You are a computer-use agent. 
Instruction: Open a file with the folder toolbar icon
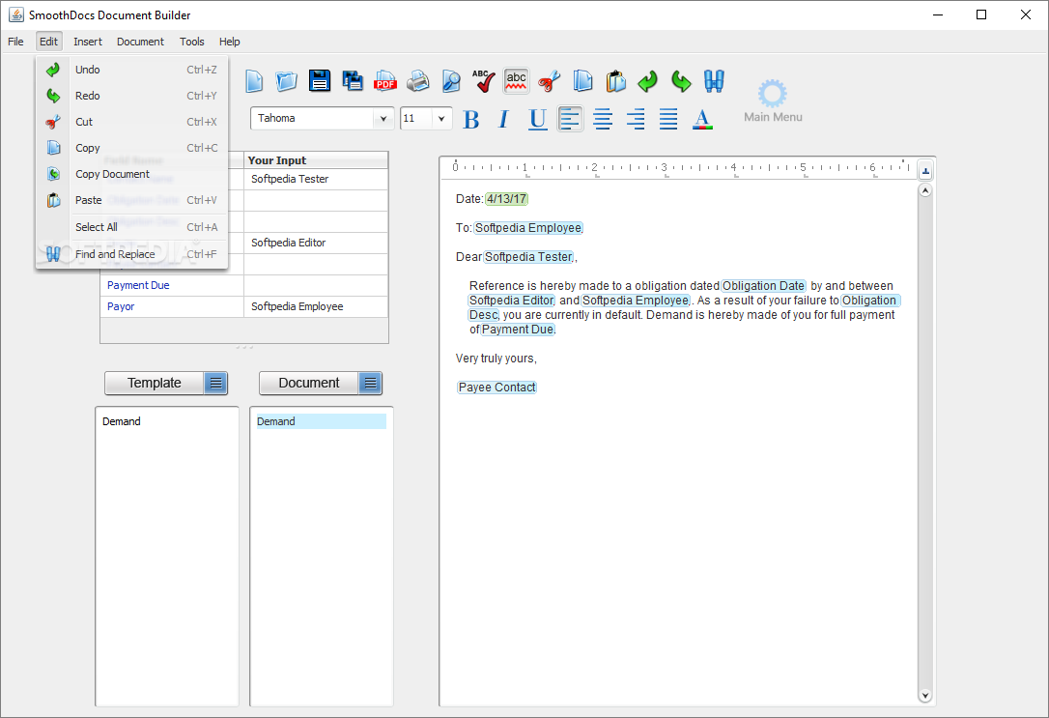(286, 81)
